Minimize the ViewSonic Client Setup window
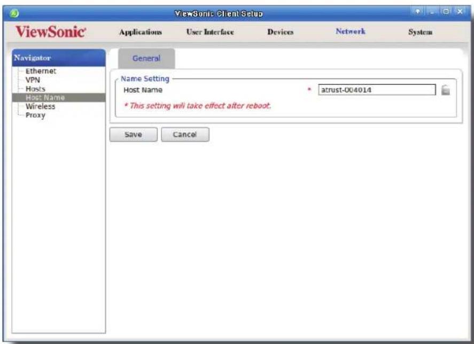Screen dimensions: 474x344 coord(432,12)
